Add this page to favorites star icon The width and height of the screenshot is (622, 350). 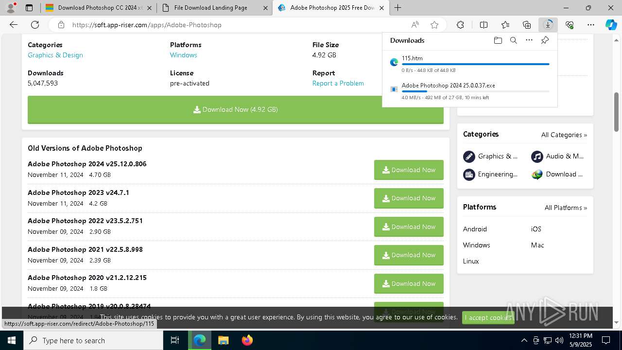[434, 25]
